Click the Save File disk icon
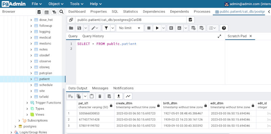This screenshot has width=271, height=134. [x=79, y=28]
